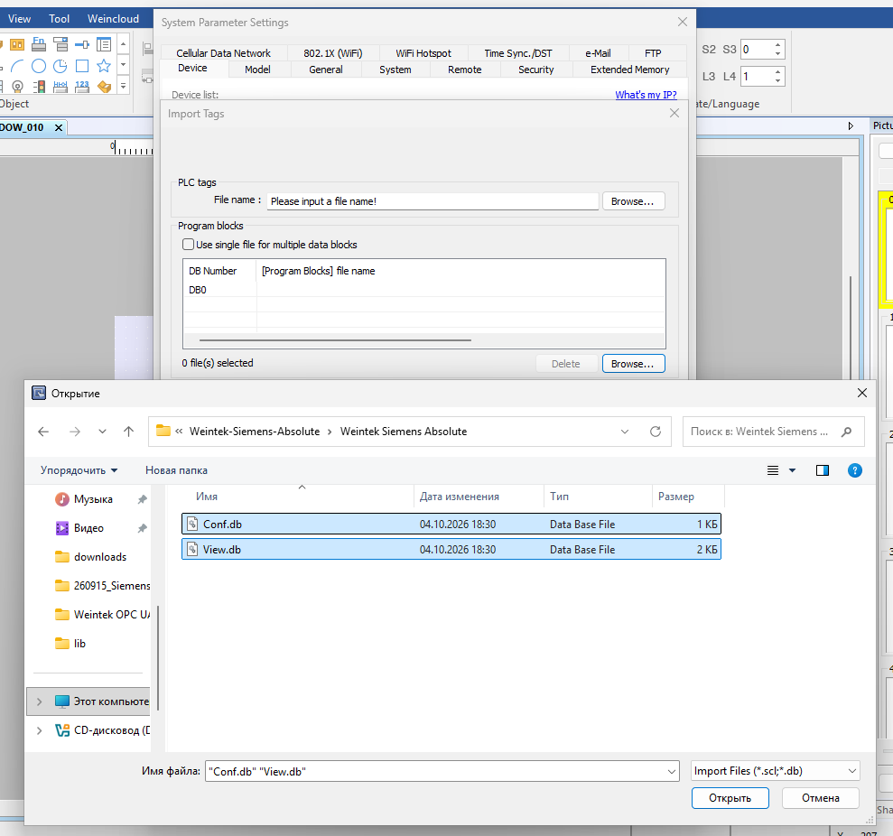893x836 pixels.
Task: Select the numeric 123 object tool
Action: [82, 87]
